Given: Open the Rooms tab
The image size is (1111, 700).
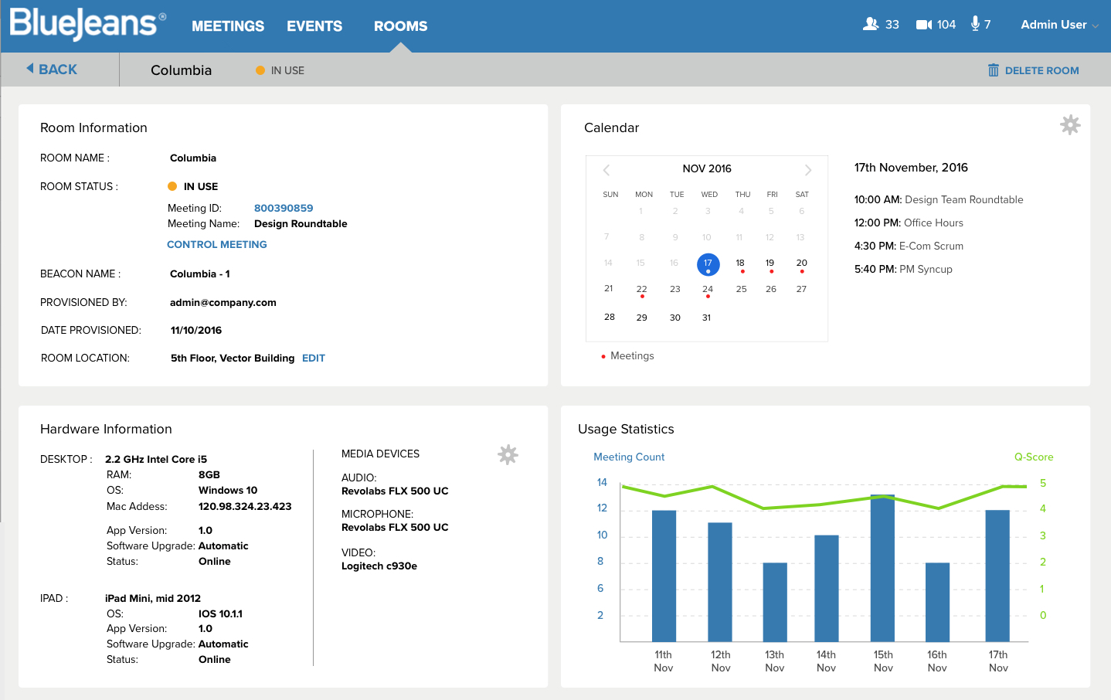Looking at the screenshot, I should (x=400, y=26).
